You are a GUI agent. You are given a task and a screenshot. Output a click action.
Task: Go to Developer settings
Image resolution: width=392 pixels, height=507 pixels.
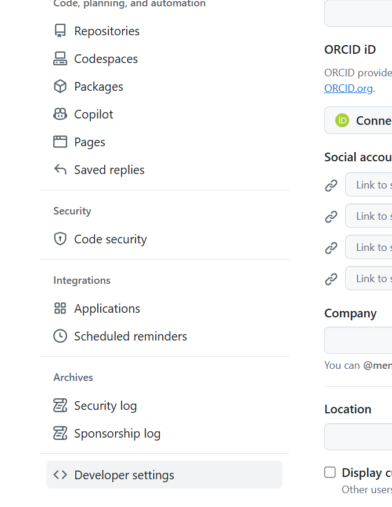124,475
